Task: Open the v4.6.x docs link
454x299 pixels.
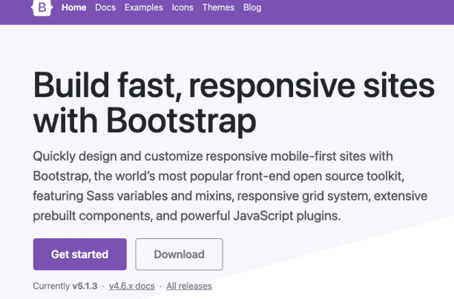Action: [132, 286]
